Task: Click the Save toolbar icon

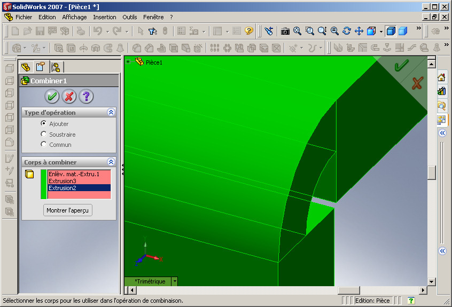Action: coord(40,31)
